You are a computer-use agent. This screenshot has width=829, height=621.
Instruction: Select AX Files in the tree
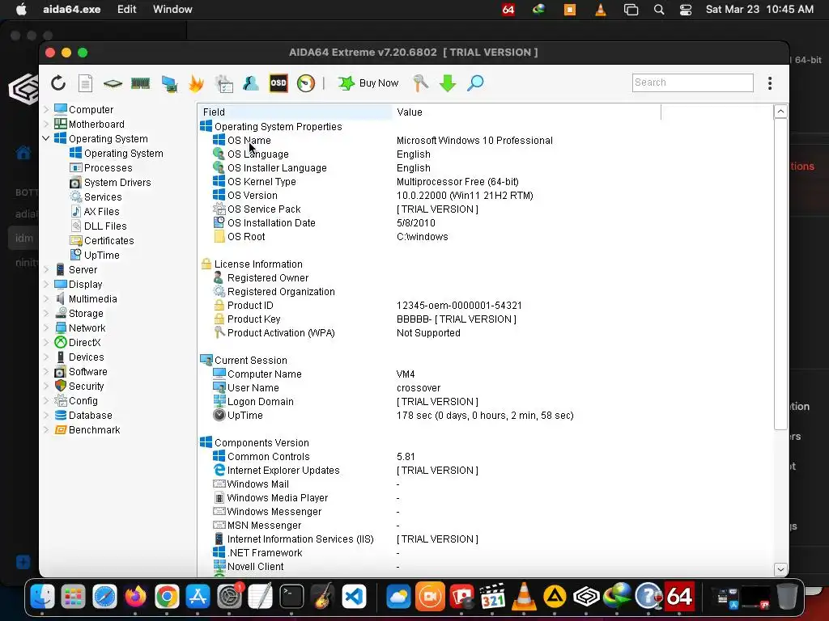point(95,212)
